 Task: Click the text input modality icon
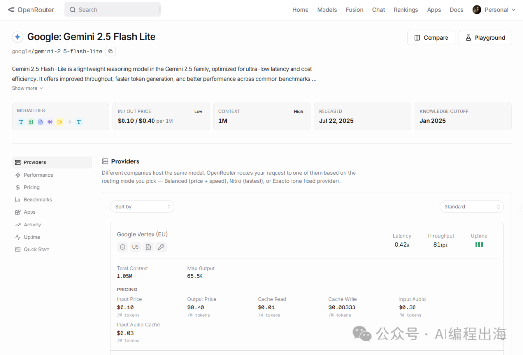point(21,122)
